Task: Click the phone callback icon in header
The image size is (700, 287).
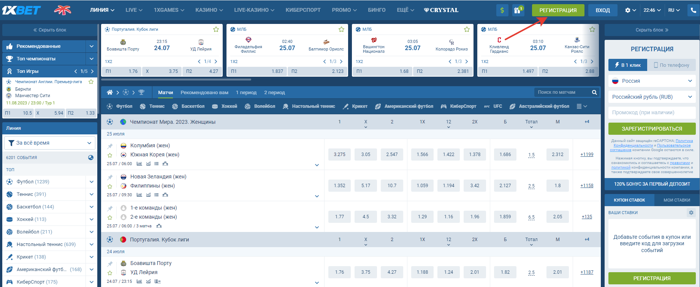Action: (x=694, y=10)
